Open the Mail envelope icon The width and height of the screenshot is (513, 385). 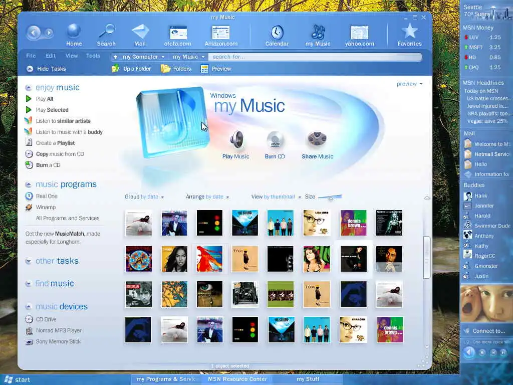coord(140,32)
